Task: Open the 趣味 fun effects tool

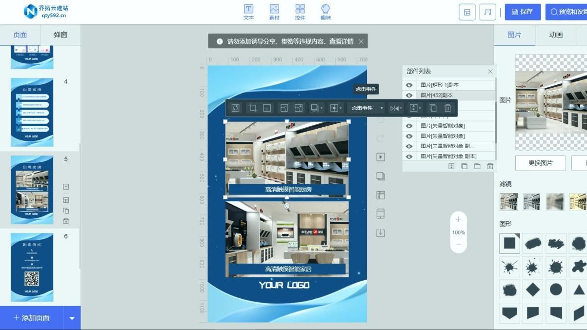Action: [x=325, y=12]
